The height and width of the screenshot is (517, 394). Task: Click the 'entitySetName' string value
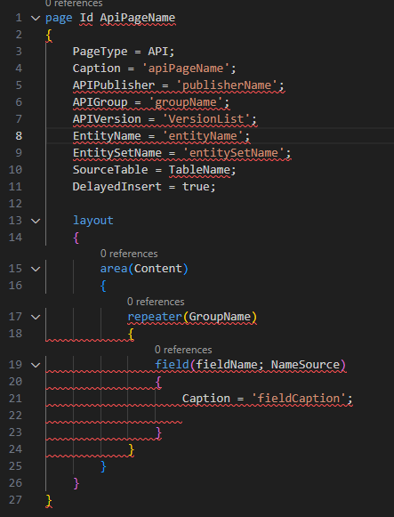coord(233,153)
